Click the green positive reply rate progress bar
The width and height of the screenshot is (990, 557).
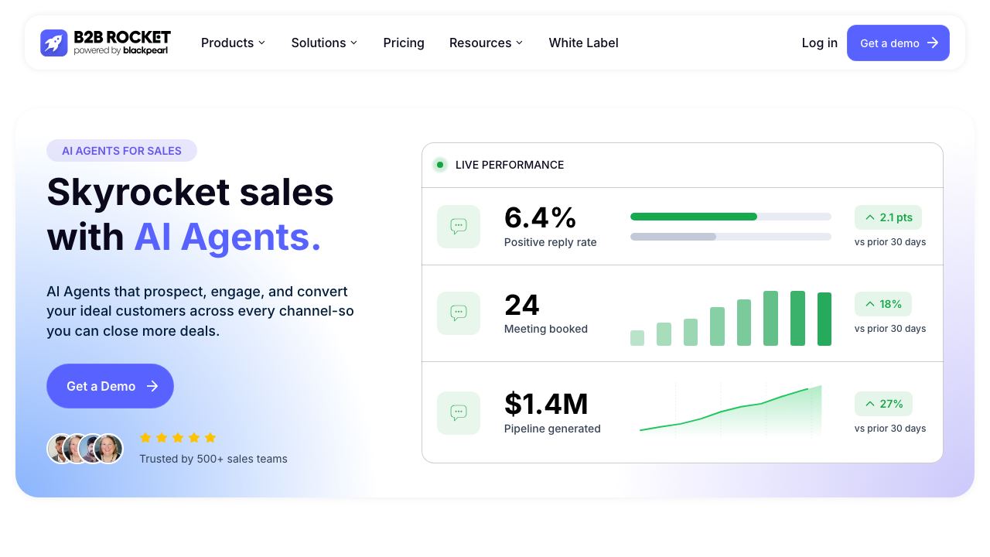pyautogui.click(x=694, y=217)
